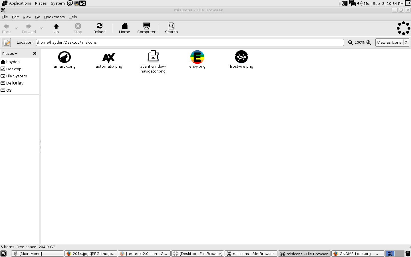This screenshot has height=257, width=411.
Task: Go back using the Back toolbar button
Action: [6, 28]
